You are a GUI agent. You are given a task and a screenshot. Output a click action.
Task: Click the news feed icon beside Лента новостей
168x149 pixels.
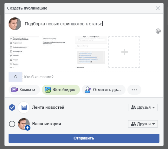click(x=24, y=107)
